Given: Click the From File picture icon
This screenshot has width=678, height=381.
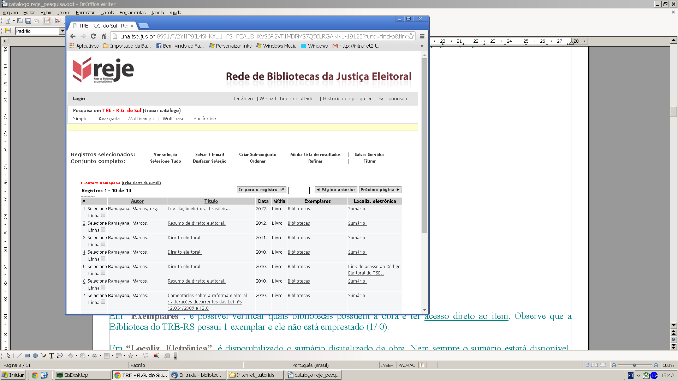Looking at the screenshot, I should tap(156, 356).
